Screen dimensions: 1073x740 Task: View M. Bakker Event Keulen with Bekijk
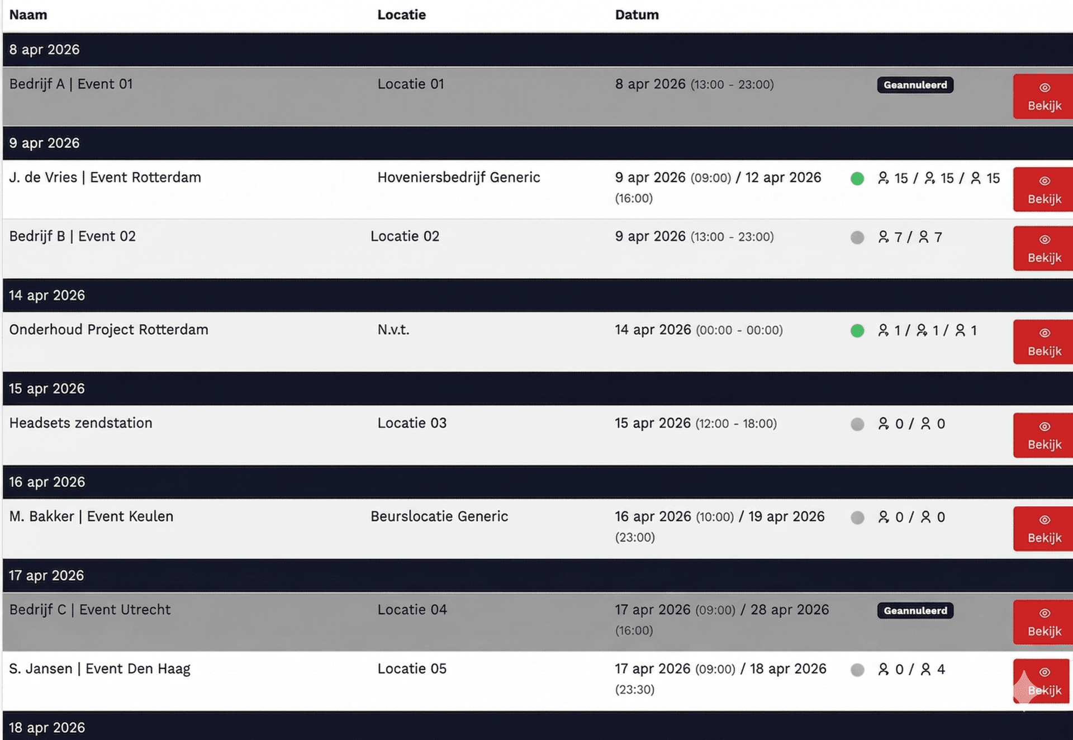point(1043,529)
